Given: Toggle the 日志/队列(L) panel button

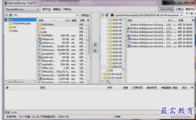Looking at the screenshot, I should click(166, 9).
